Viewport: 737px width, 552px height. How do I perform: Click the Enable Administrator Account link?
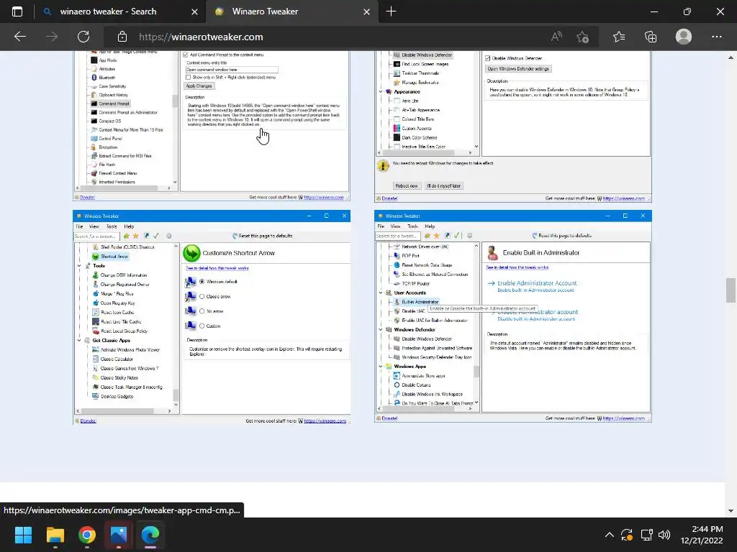click(x=537, y=283)
